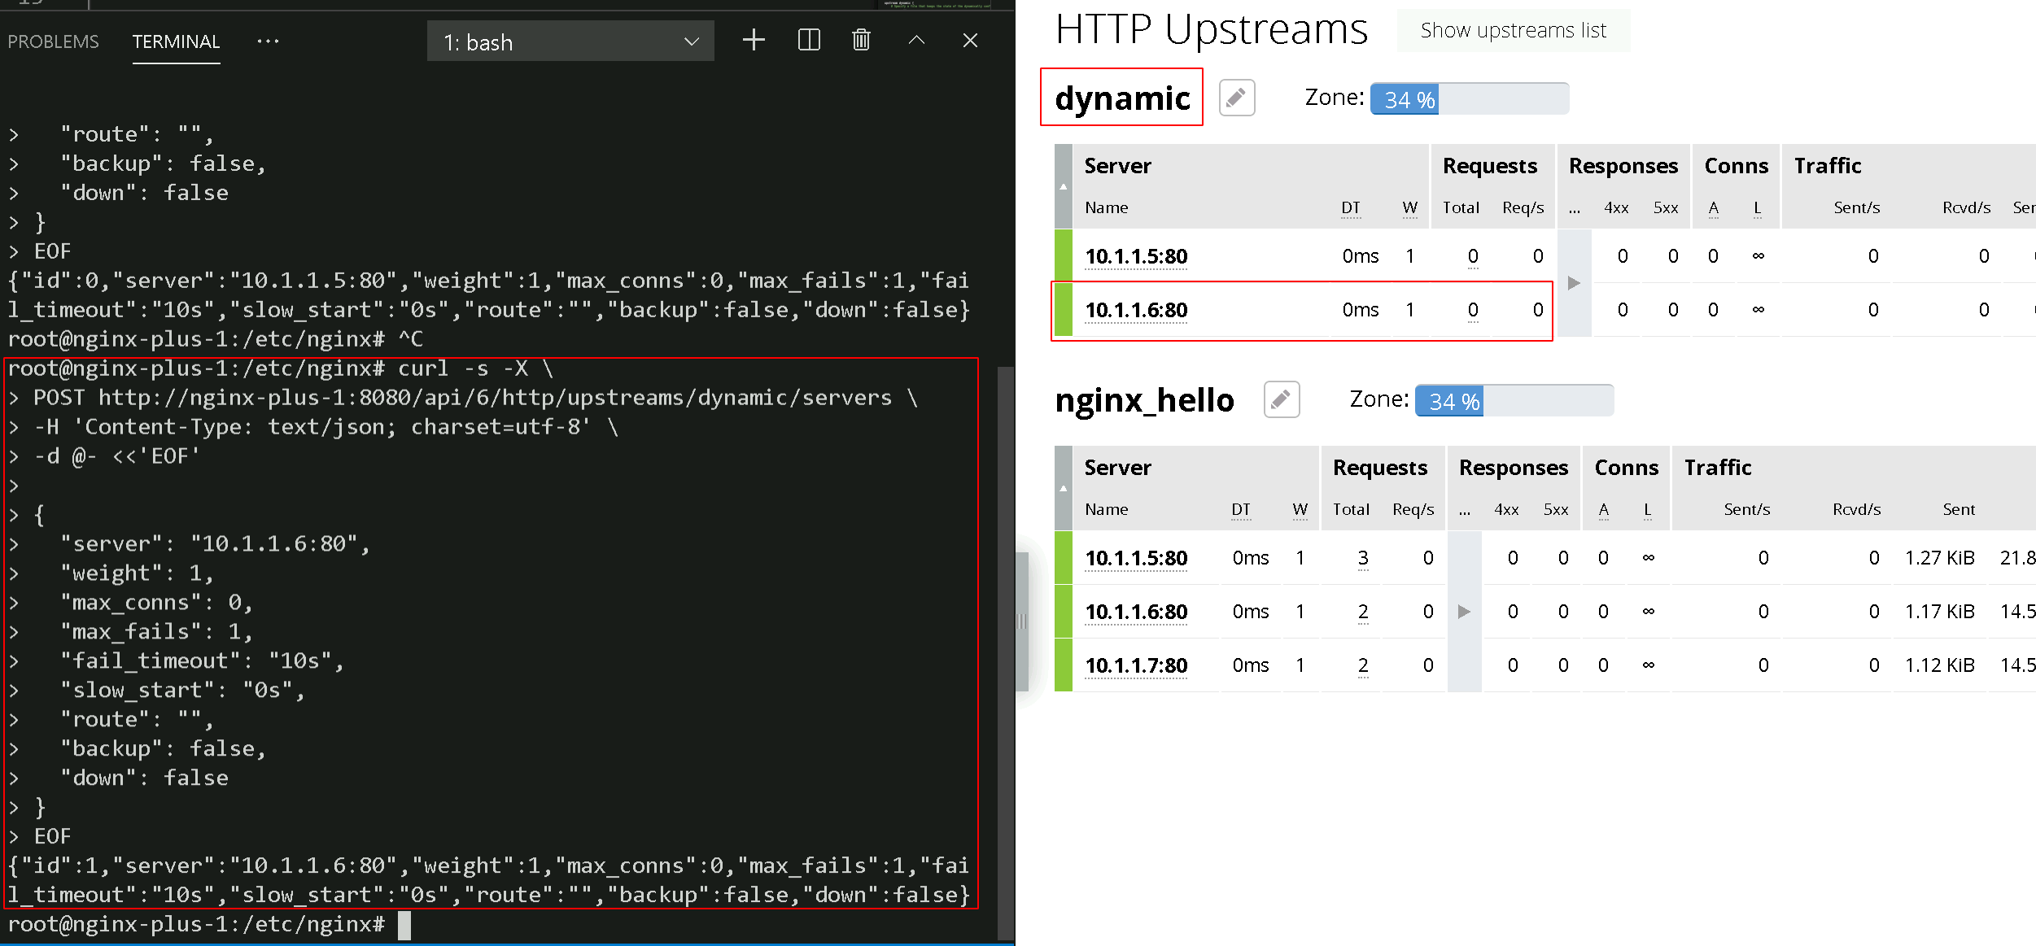Open server 10.1.1.6:80 in the nginx_hello upstream
2036x946 pixels.
point(1136,613)
